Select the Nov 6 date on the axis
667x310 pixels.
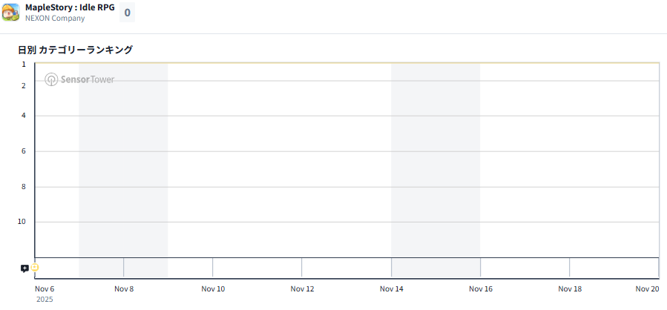coord(45,289)
